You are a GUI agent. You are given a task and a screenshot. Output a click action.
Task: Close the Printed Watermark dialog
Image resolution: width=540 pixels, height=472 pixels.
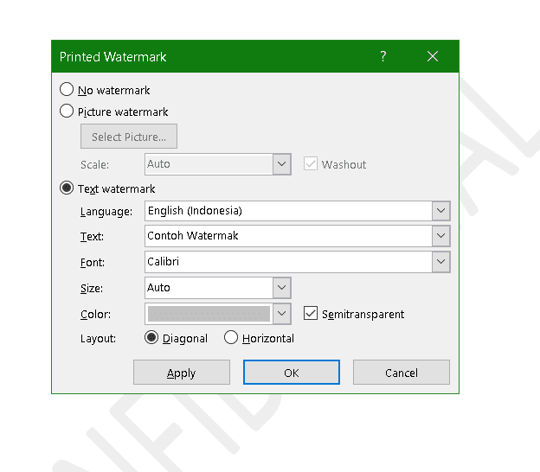pyautogui.click(x=433, y=57)
